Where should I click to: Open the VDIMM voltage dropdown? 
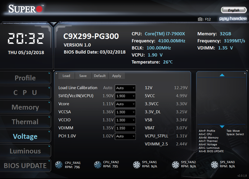point(125,128)
